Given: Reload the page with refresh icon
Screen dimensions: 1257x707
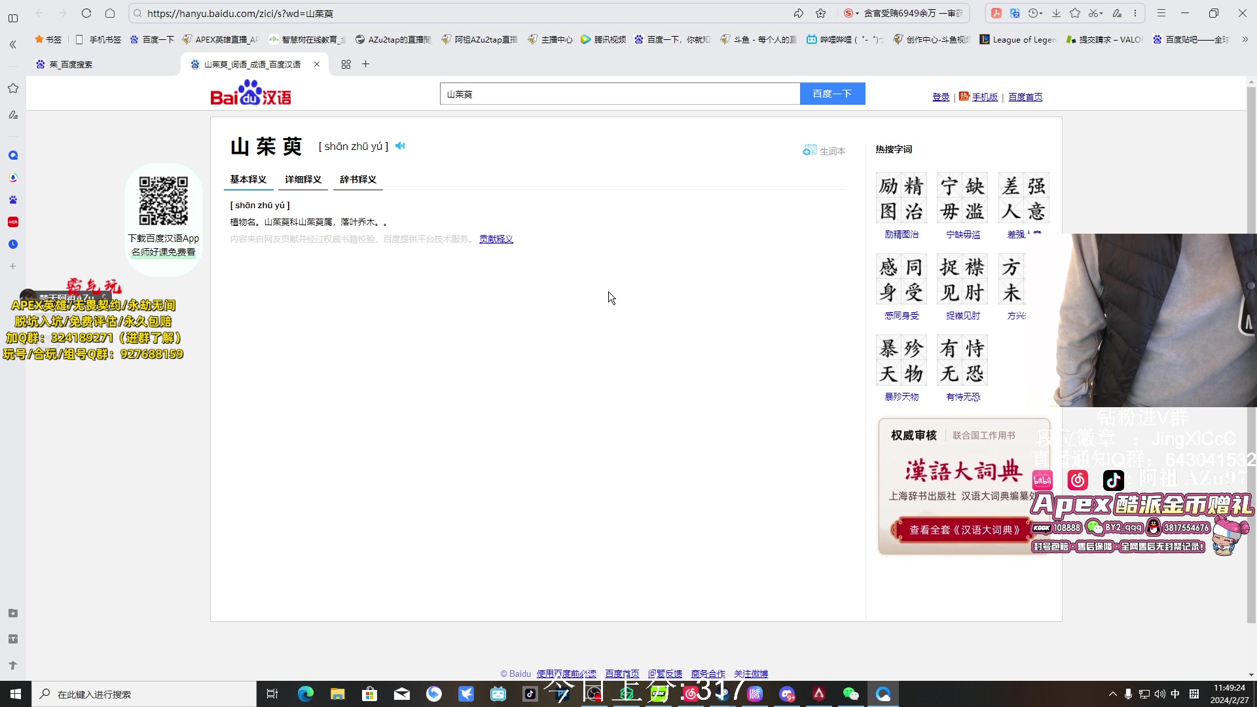Looking at the screenshot, I should (86, 13).
